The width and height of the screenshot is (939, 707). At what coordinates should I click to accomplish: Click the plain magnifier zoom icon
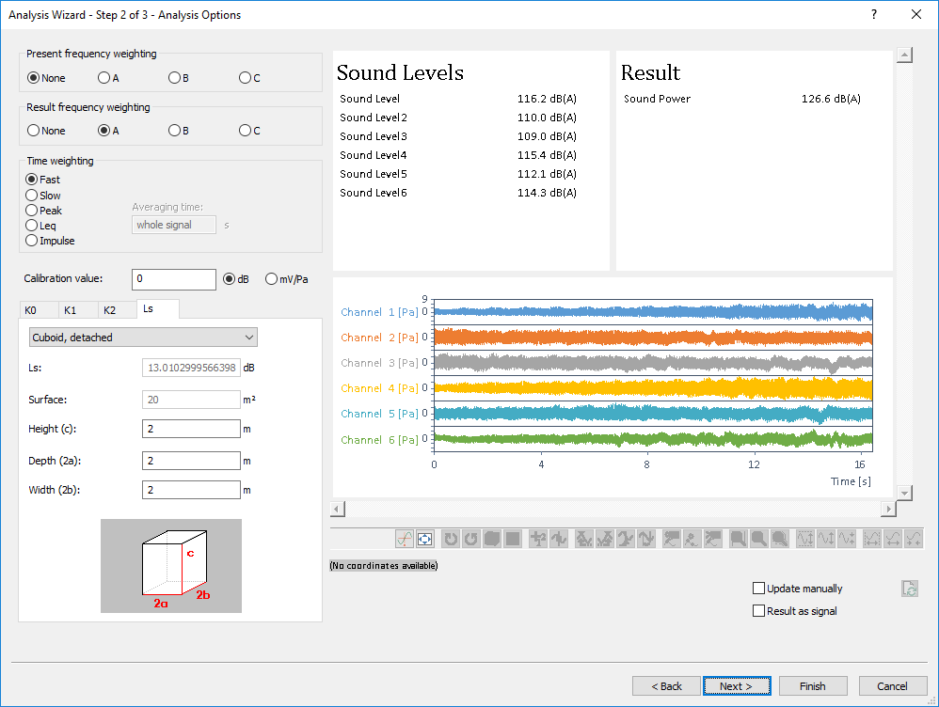coord(758,539)
